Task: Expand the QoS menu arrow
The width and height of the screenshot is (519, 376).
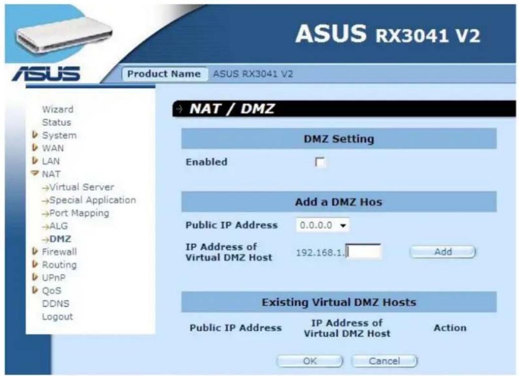Action: [35, 290]
